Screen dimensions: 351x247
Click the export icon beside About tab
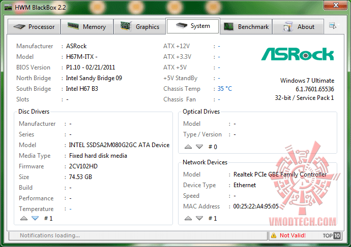pos(333,26)
